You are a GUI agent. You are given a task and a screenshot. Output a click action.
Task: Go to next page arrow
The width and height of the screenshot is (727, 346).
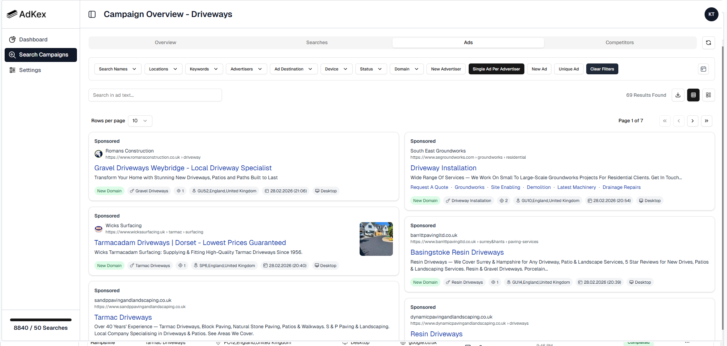pyautogui.click(x=693, y=121)
